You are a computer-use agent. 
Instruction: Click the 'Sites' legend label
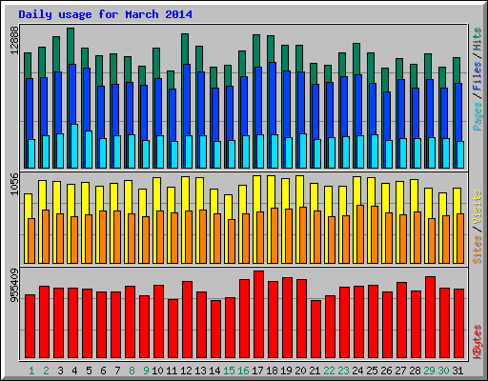[478, 250]
